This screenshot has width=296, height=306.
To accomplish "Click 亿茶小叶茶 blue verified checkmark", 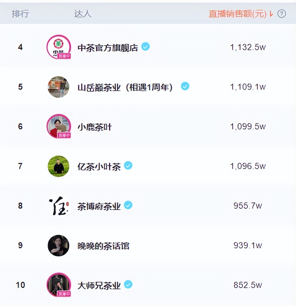I will click(128, 166).
